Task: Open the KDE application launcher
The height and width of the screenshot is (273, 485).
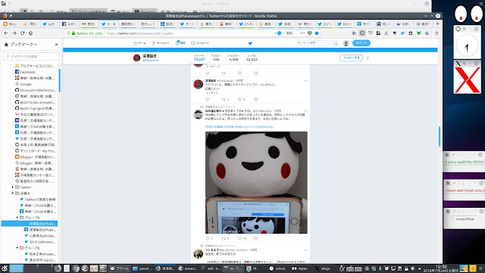Action: (x=4, y=268)
